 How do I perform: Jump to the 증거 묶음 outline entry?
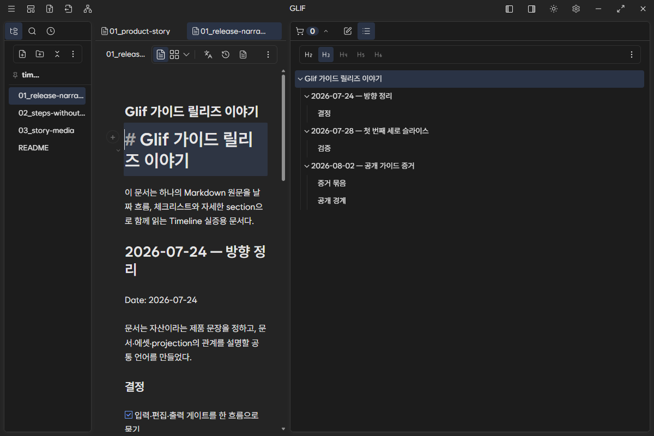[332, 183]
